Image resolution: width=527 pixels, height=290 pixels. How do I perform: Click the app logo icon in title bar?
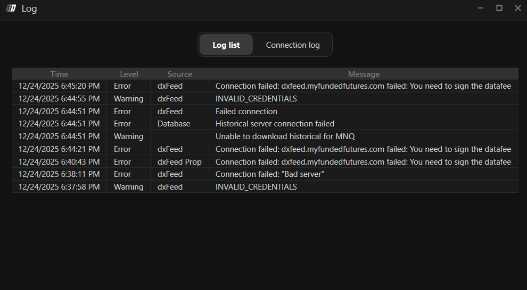(x=11, y=8)
